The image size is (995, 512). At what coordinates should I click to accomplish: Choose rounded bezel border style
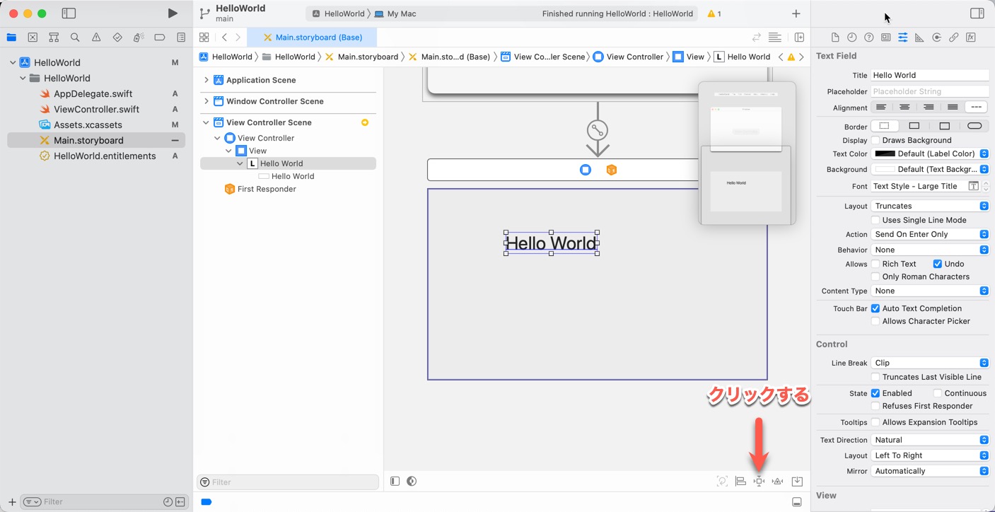click(974, 127)
